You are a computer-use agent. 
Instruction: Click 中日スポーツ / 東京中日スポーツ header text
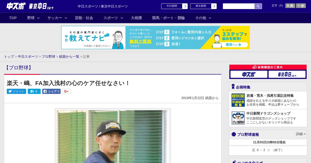103,6
